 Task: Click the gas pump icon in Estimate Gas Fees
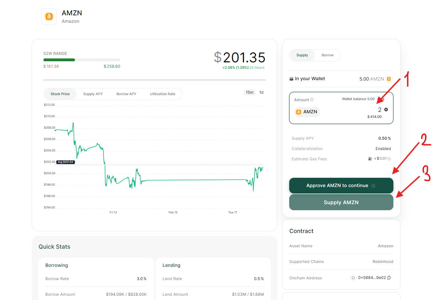(x=370, y=159)
